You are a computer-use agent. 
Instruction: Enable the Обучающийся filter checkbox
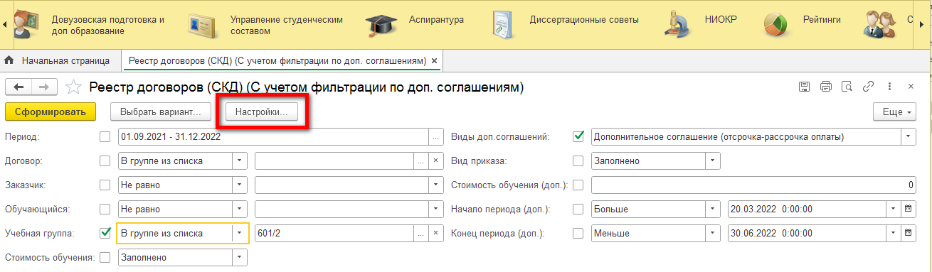coord(105,209)
